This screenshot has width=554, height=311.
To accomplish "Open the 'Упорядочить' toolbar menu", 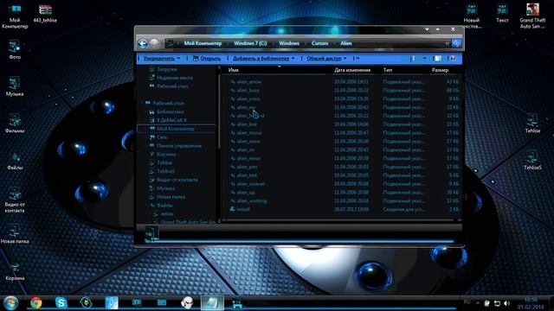I will tap(162, 59).
